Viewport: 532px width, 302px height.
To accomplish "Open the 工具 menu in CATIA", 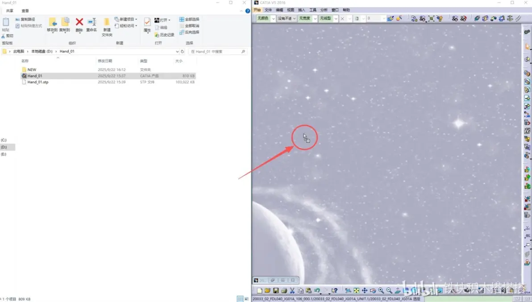I will 313,10.
